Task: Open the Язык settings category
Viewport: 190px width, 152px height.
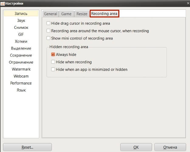Action: click(21, 90)
